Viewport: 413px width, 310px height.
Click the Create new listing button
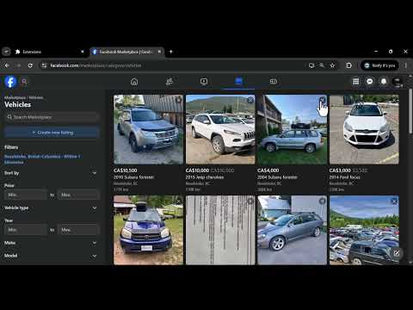(52, 133)
